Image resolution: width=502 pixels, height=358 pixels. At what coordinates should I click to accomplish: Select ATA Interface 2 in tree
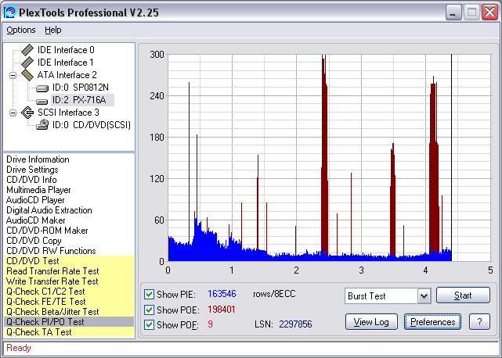point(67,75)
